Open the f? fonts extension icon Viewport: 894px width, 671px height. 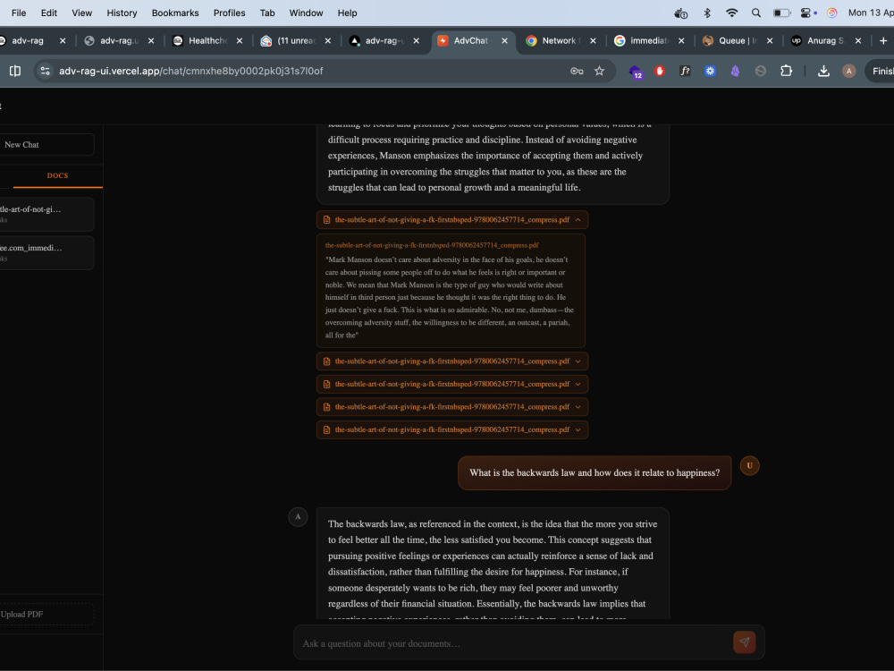click(x=685, y=71)
